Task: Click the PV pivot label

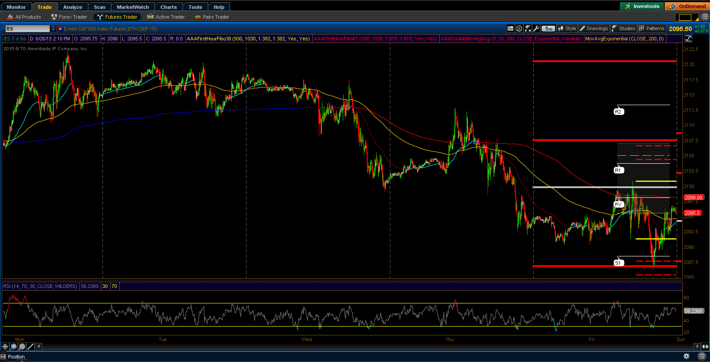Action: (x=619, y=205)
